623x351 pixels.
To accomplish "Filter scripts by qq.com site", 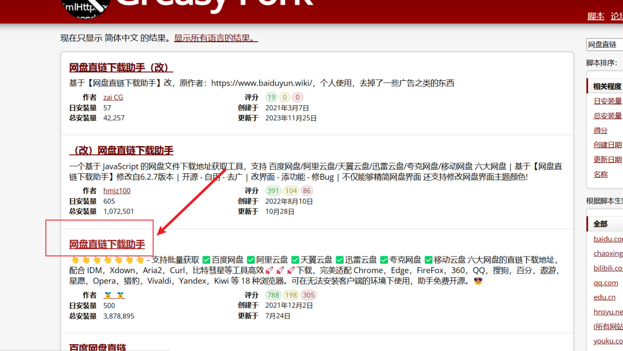I will point(605,283).
